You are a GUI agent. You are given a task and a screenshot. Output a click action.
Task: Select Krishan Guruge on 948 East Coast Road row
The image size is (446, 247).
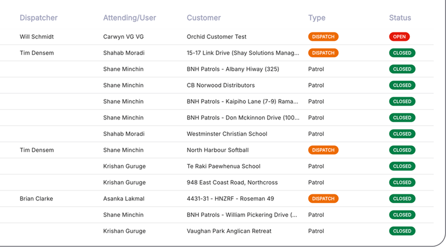pos(124,183)
